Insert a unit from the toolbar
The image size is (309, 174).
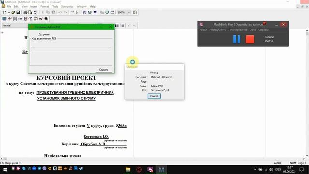pos(90,12)
